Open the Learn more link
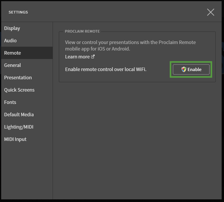 click(77, 57)
